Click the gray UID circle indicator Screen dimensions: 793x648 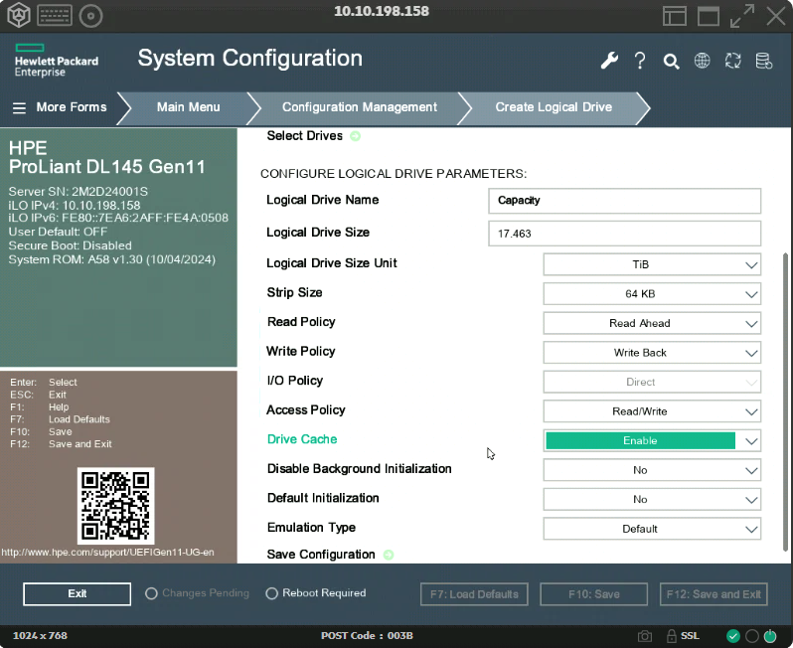tap(752, 636)
